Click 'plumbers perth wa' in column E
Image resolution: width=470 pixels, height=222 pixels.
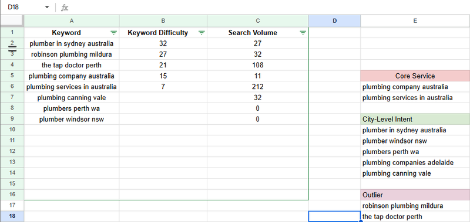point(415,152)
